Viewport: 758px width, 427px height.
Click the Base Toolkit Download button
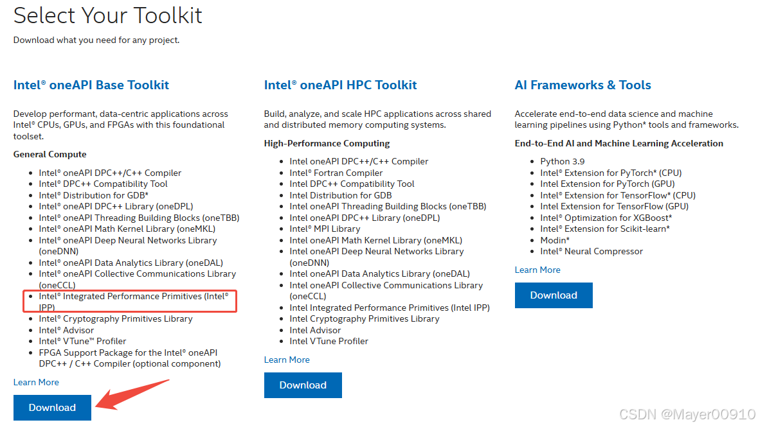click(x=52, y=407)
